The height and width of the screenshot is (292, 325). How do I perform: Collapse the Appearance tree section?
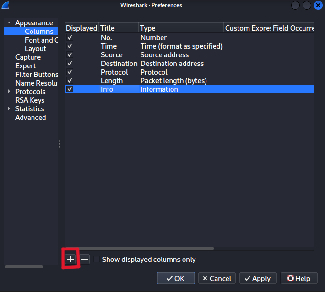(x=9, y=23)
